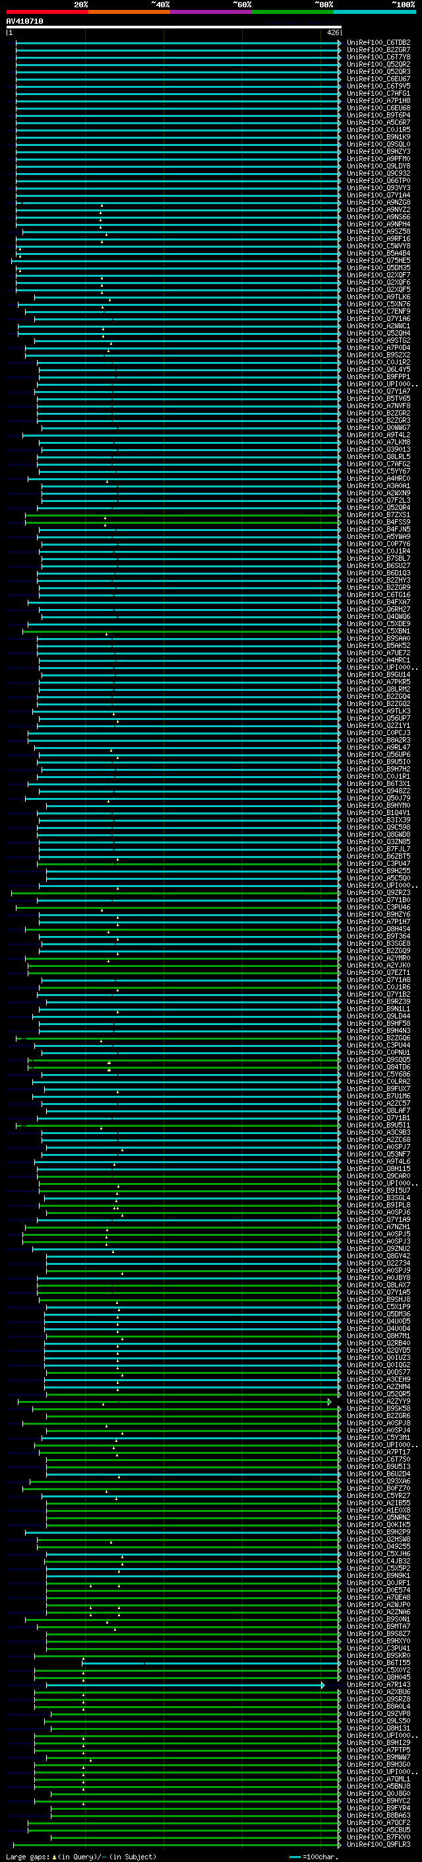Click hit label UniRef100_C5Y686
This screenshot has height=1862, width=422.
378,1074
